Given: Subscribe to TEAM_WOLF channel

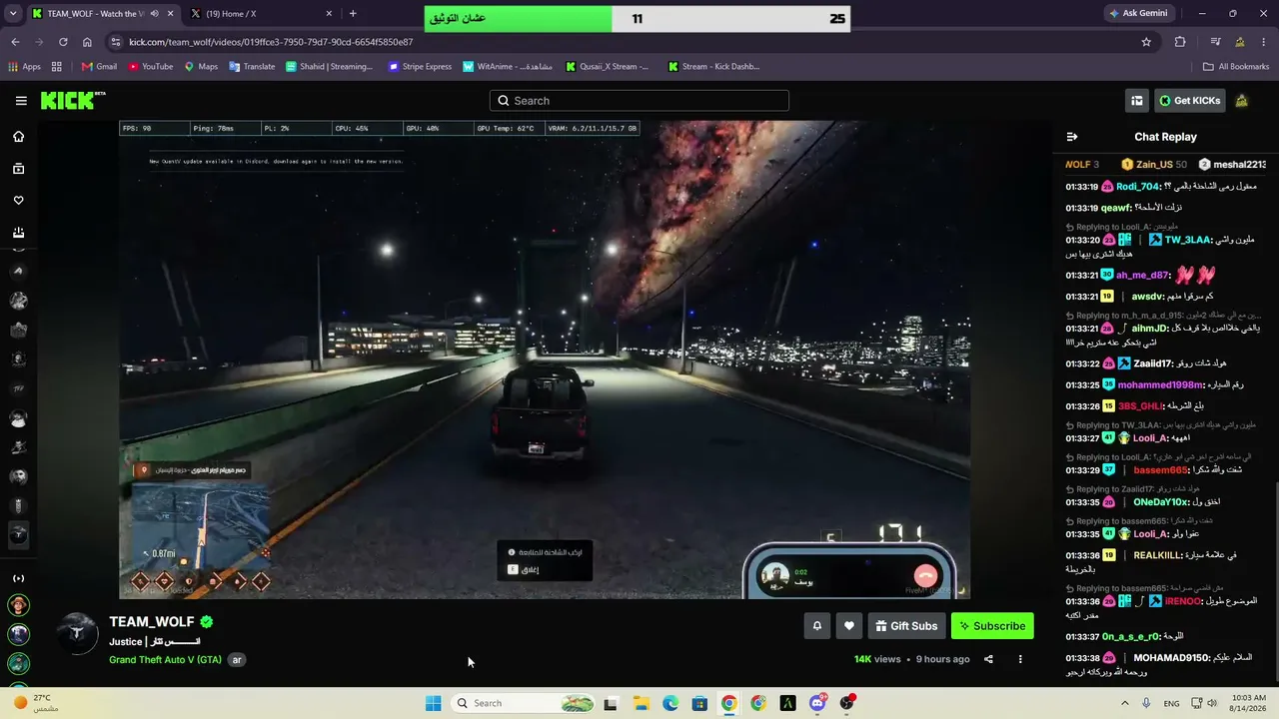Looking at the screenshot, I should tap(992, 626).
